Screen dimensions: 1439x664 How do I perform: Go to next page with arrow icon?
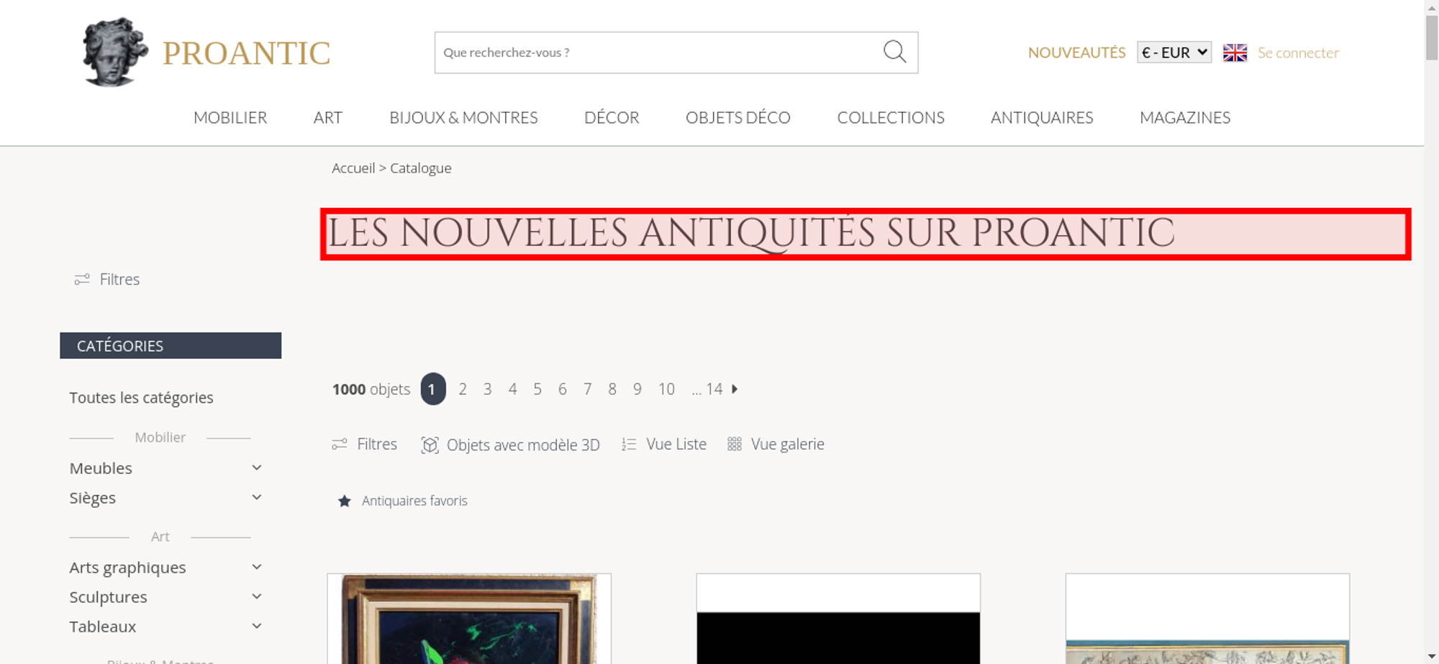click(x=735, y=389)
